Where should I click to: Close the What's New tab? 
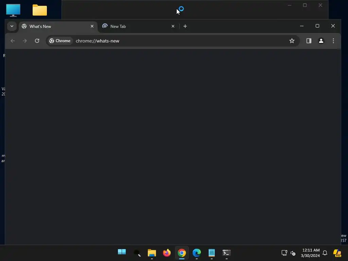point(92,26)
